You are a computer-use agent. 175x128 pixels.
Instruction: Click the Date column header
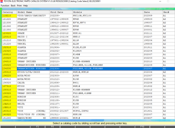point(153,12)
